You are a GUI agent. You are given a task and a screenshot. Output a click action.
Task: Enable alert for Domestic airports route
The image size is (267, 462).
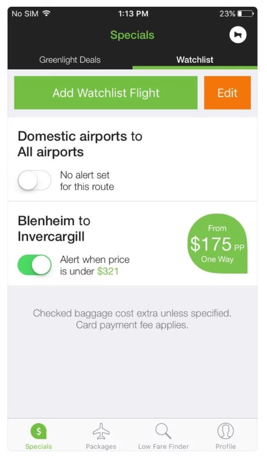(34, 180)
